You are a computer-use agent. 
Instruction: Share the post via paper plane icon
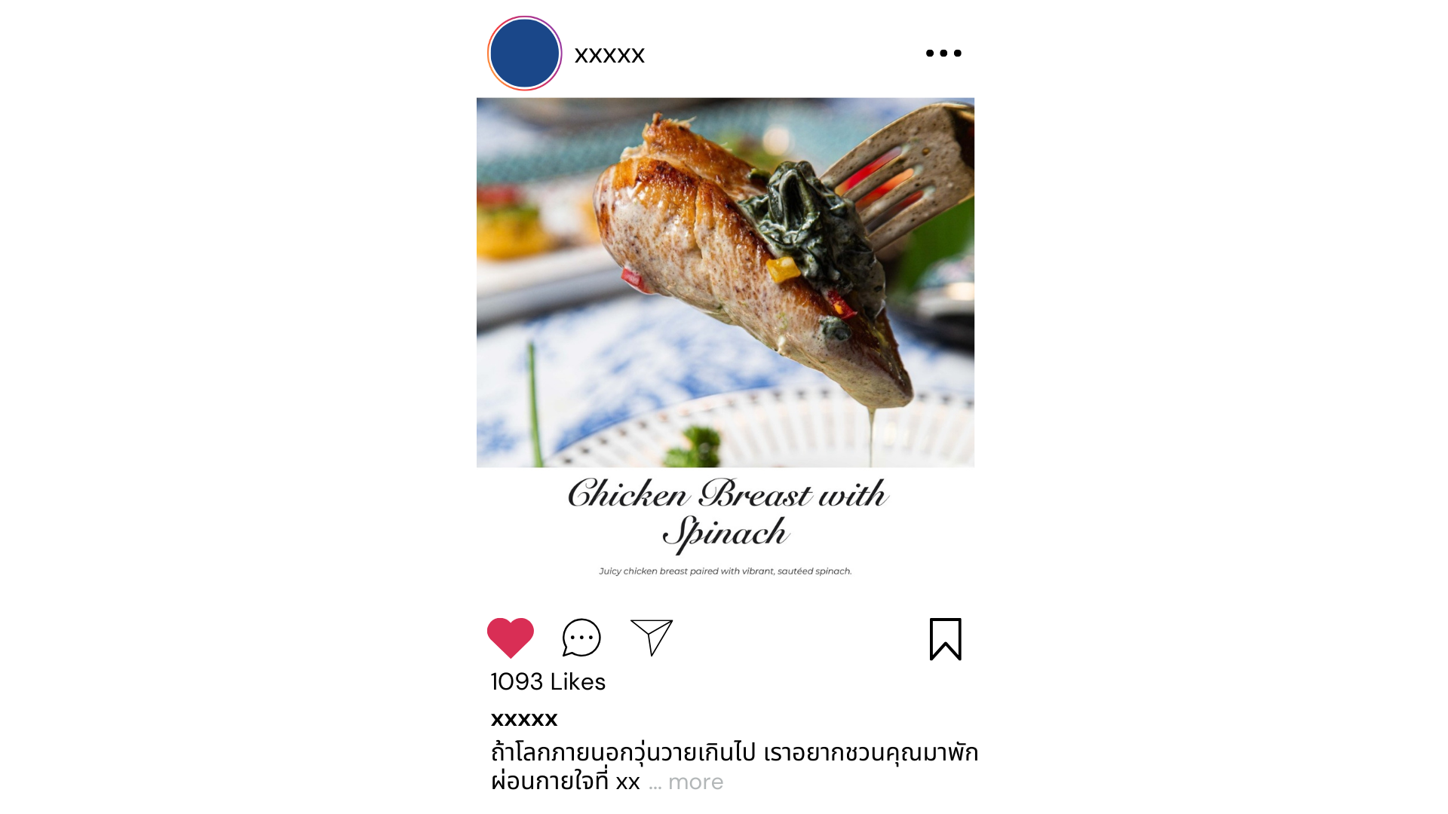[x=652, y=638]
